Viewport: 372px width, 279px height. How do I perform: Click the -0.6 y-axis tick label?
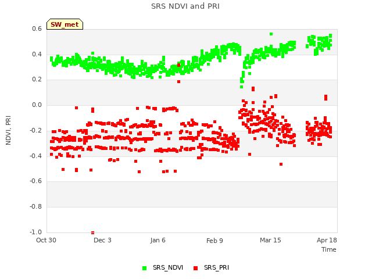35,181
